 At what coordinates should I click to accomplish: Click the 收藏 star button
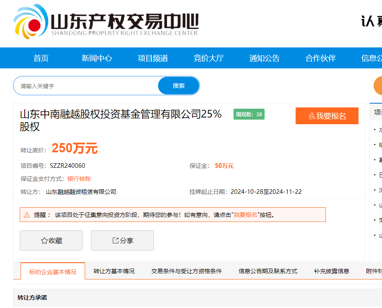[x=51, y=240]
